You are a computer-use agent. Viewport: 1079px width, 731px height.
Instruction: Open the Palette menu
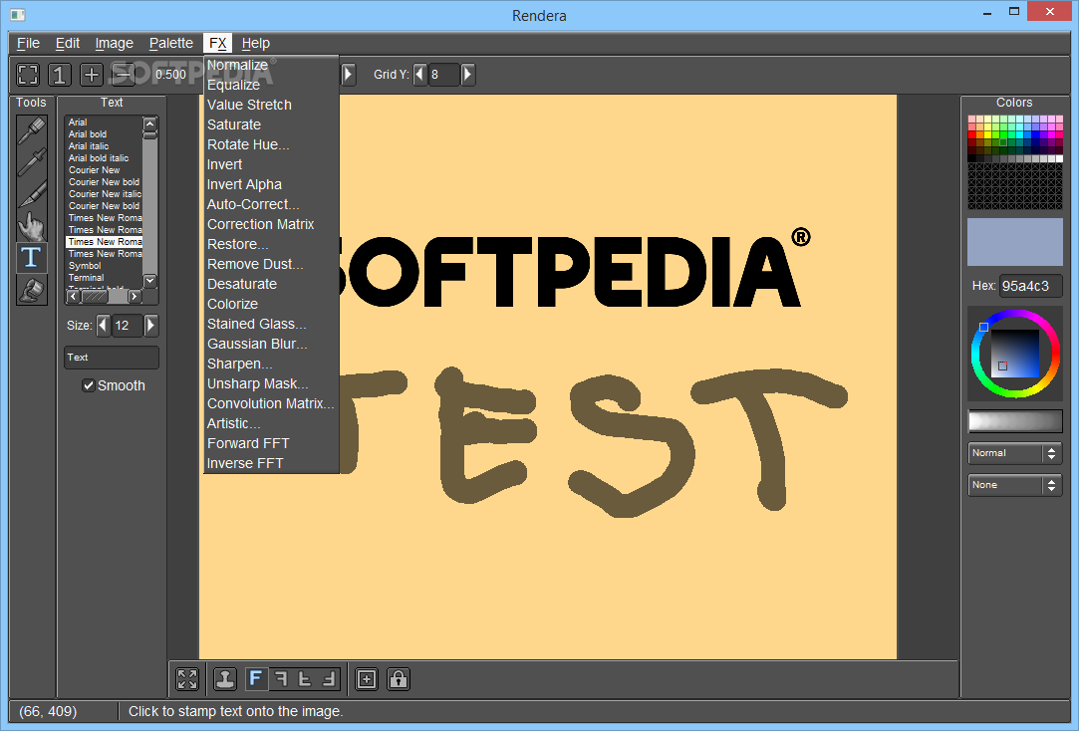coord(171,44)
